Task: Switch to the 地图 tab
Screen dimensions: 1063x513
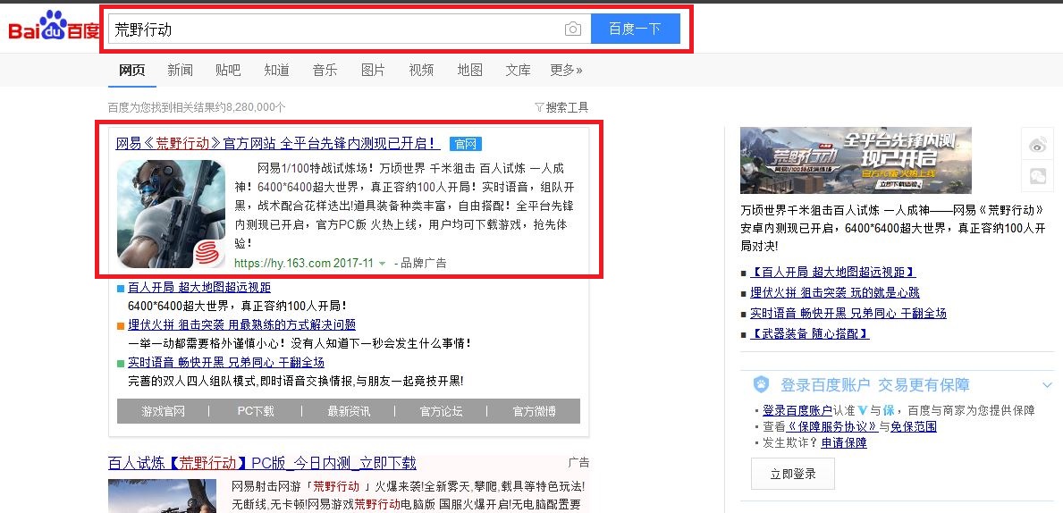Action: tap(469, 70)
